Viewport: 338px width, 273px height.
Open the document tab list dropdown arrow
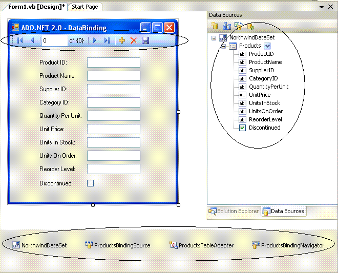pyautogui.click(x=322, y=7)
